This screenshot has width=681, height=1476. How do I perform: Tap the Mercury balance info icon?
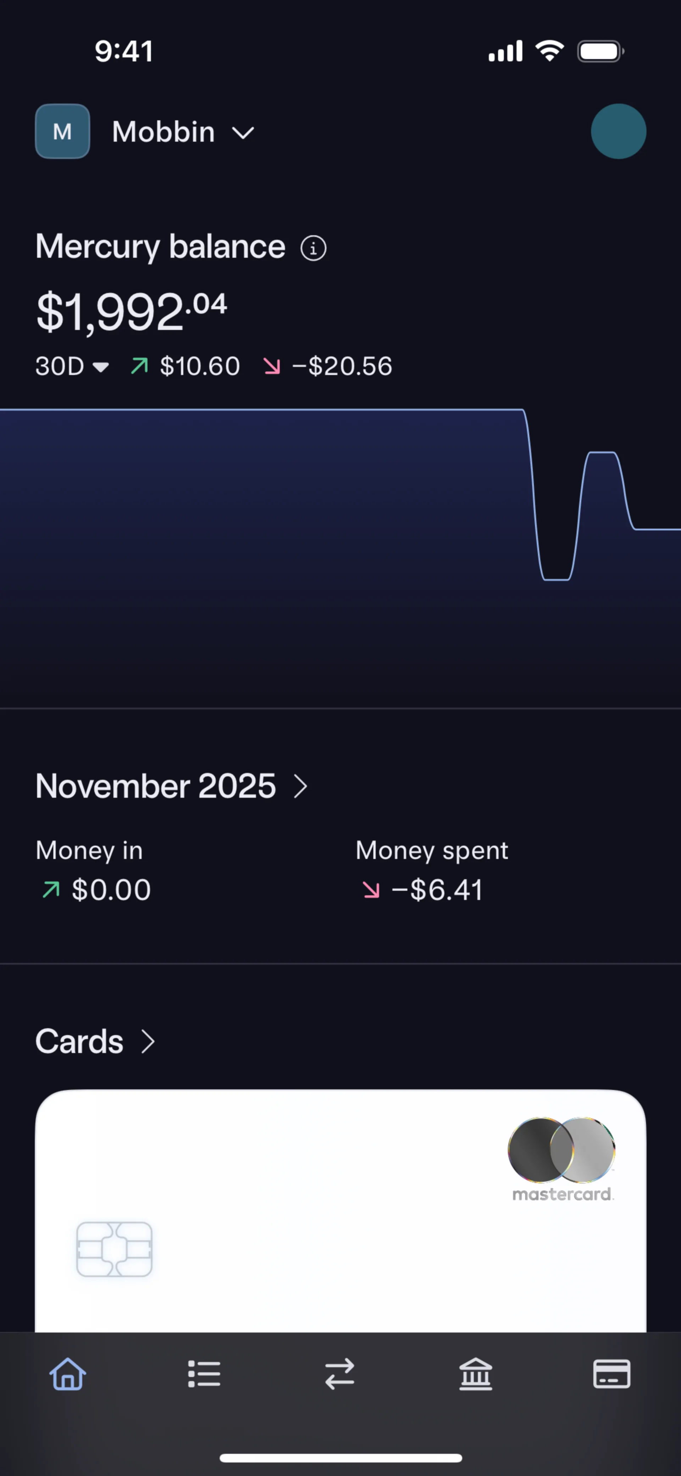pos(314,249)
